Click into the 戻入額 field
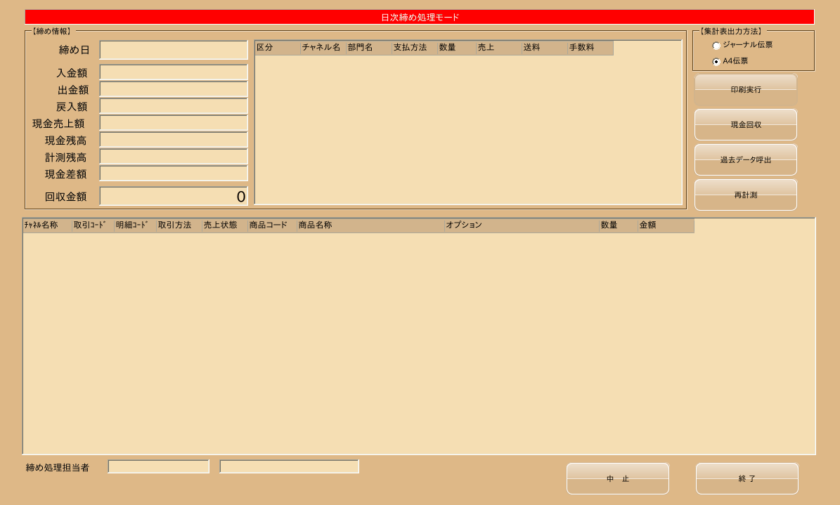The width and height of the screenshot is (840, 505). pos(174,106)
